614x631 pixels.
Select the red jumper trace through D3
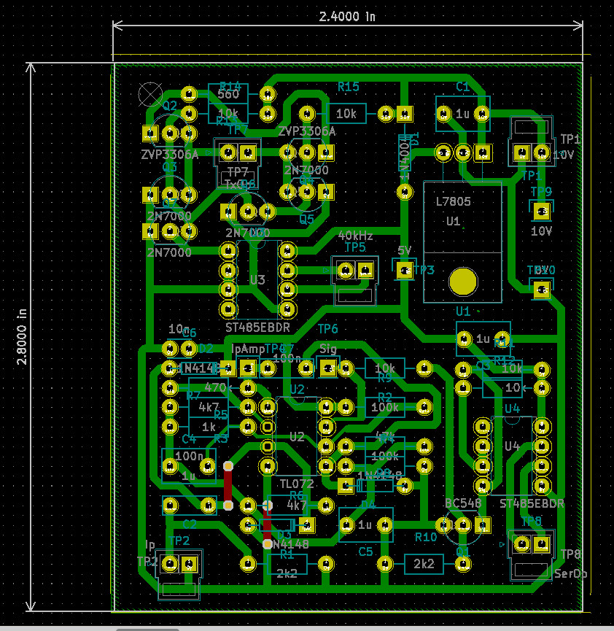[267, 524]
